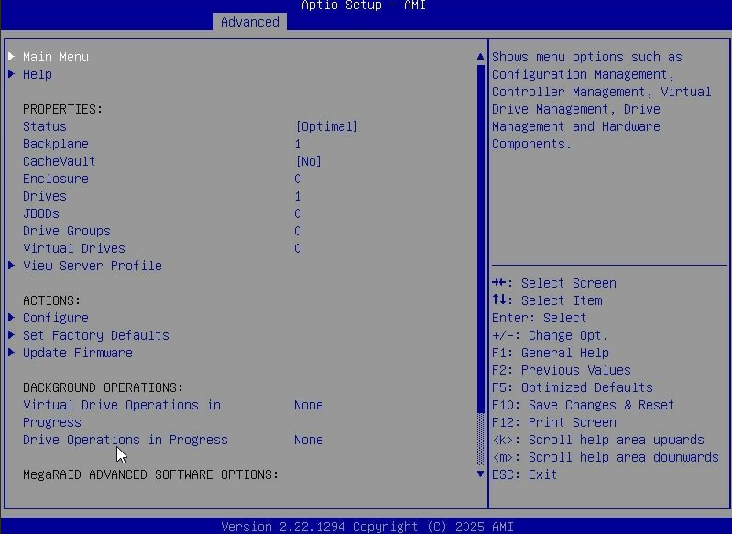732x534 pixels.
Task: Select Virtual Drive Operations in Progress row
Action: click(122, 405)
